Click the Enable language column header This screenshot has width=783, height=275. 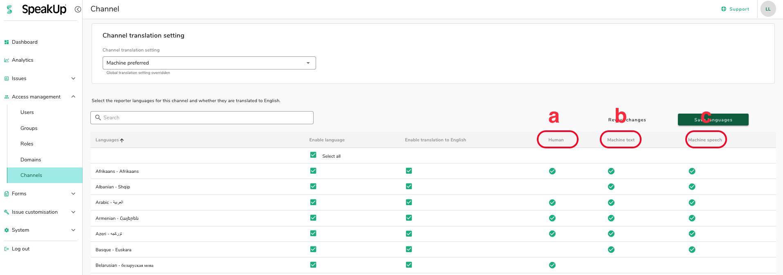click(327, 140)
